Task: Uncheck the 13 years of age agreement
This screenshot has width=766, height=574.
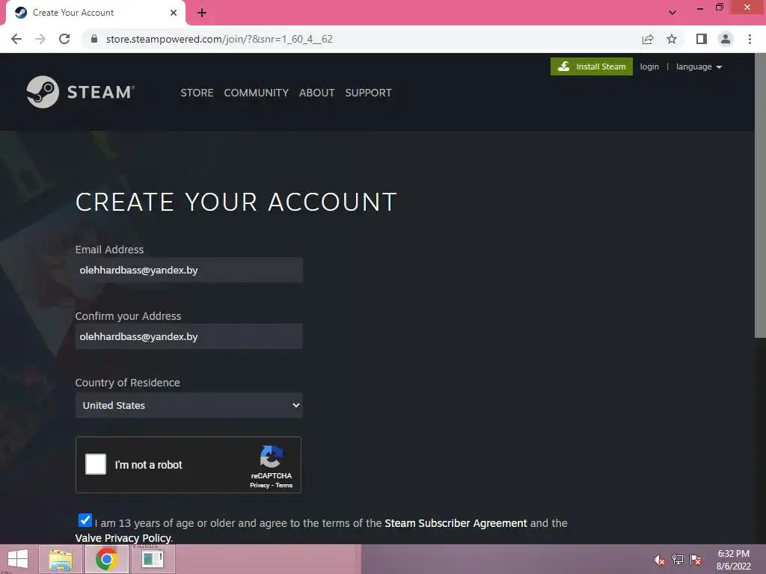Action: (x=85, y=520)
